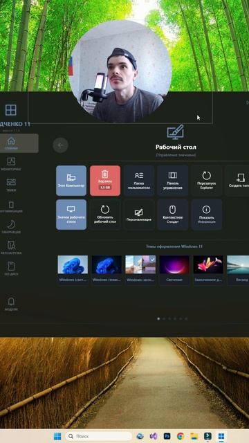Select the Захваченное движение flower theme
This screenshot has width=249, height=443.
[208, 264]
